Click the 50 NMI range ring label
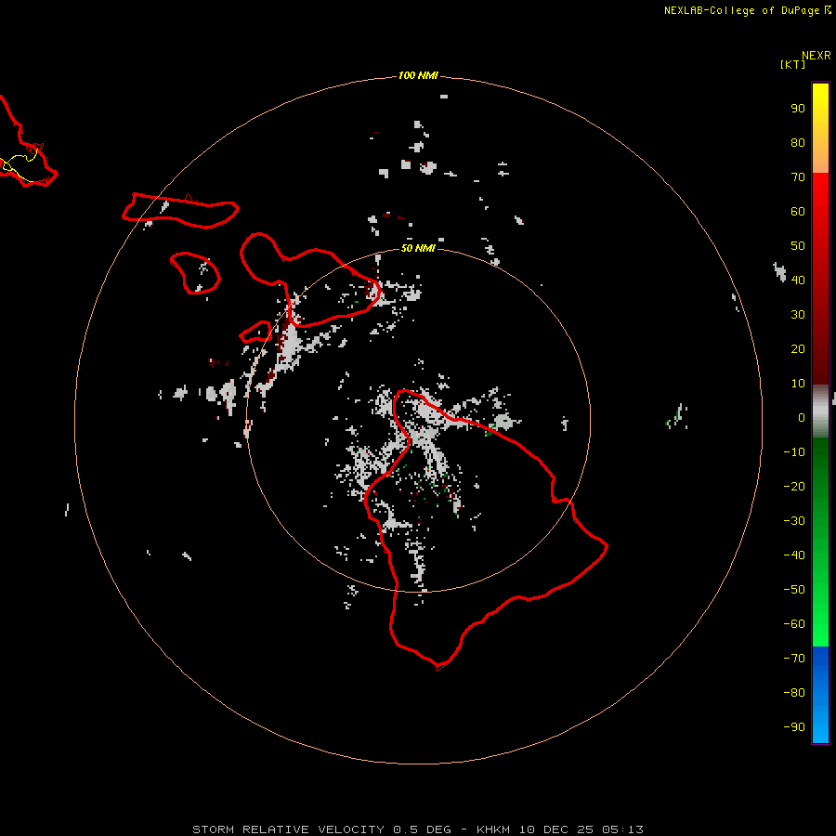Image resolution: width=836 pixels, height=836 pixels. [x=418, y=248]
